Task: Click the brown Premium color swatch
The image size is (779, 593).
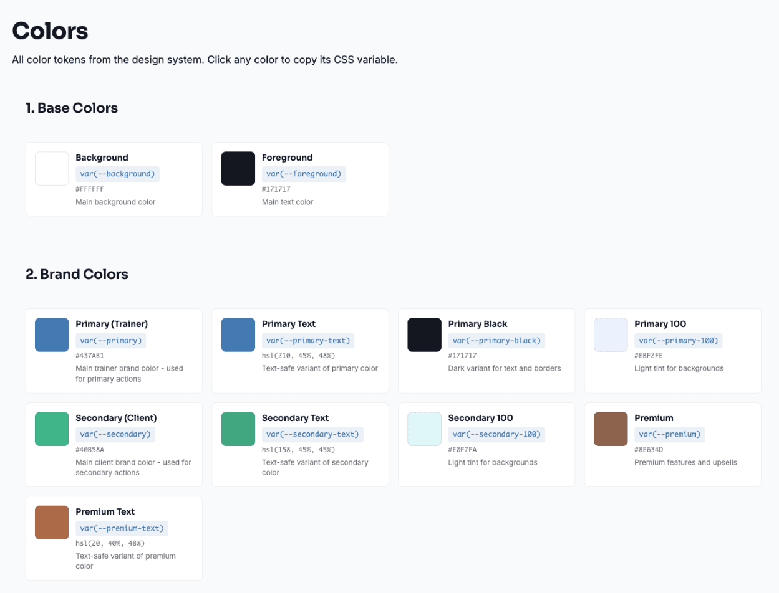Action: coord(611,429)
